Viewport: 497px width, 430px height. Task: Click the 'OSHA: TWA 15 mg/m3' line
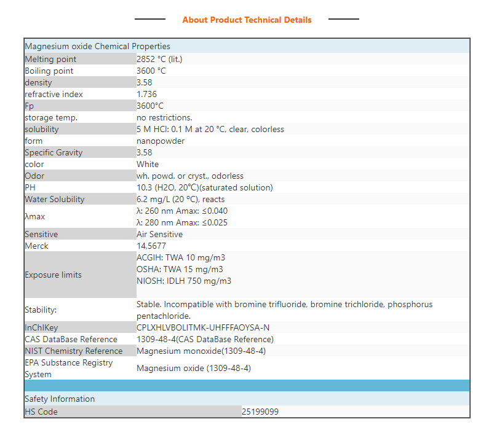(180, 270)
